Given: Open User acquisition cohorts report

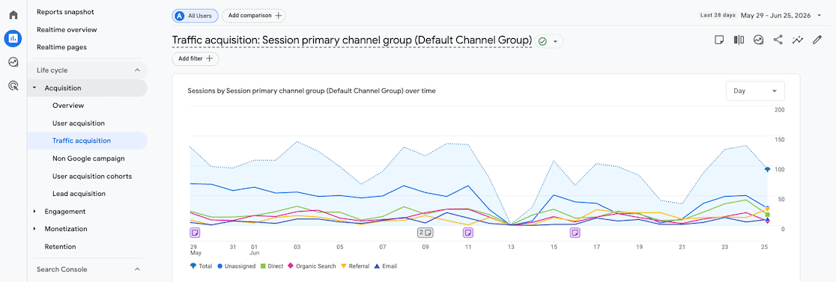Looking at the screenshot, I should (91, 176).
